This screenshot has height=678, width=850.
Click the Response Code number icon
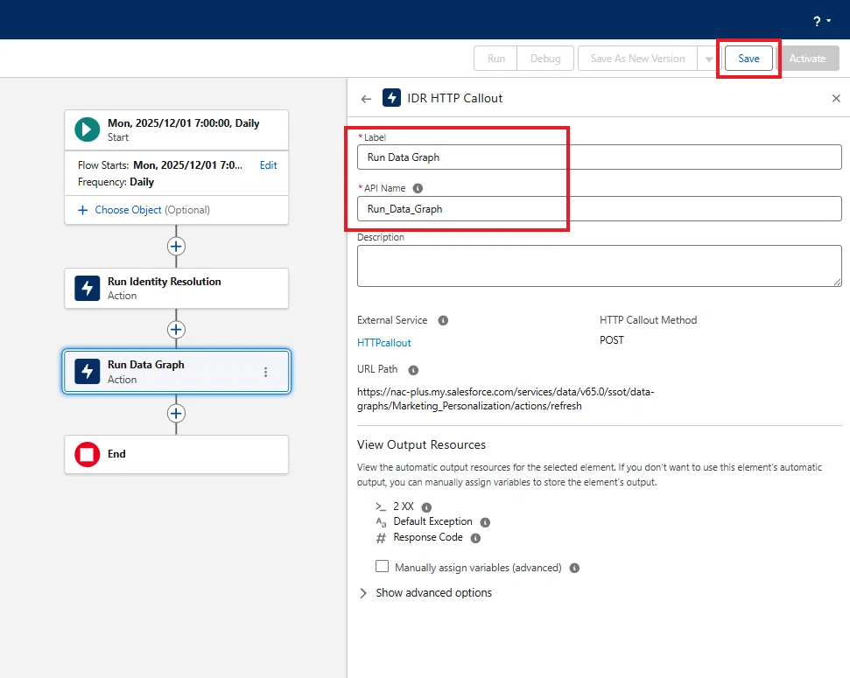point(381,538)
